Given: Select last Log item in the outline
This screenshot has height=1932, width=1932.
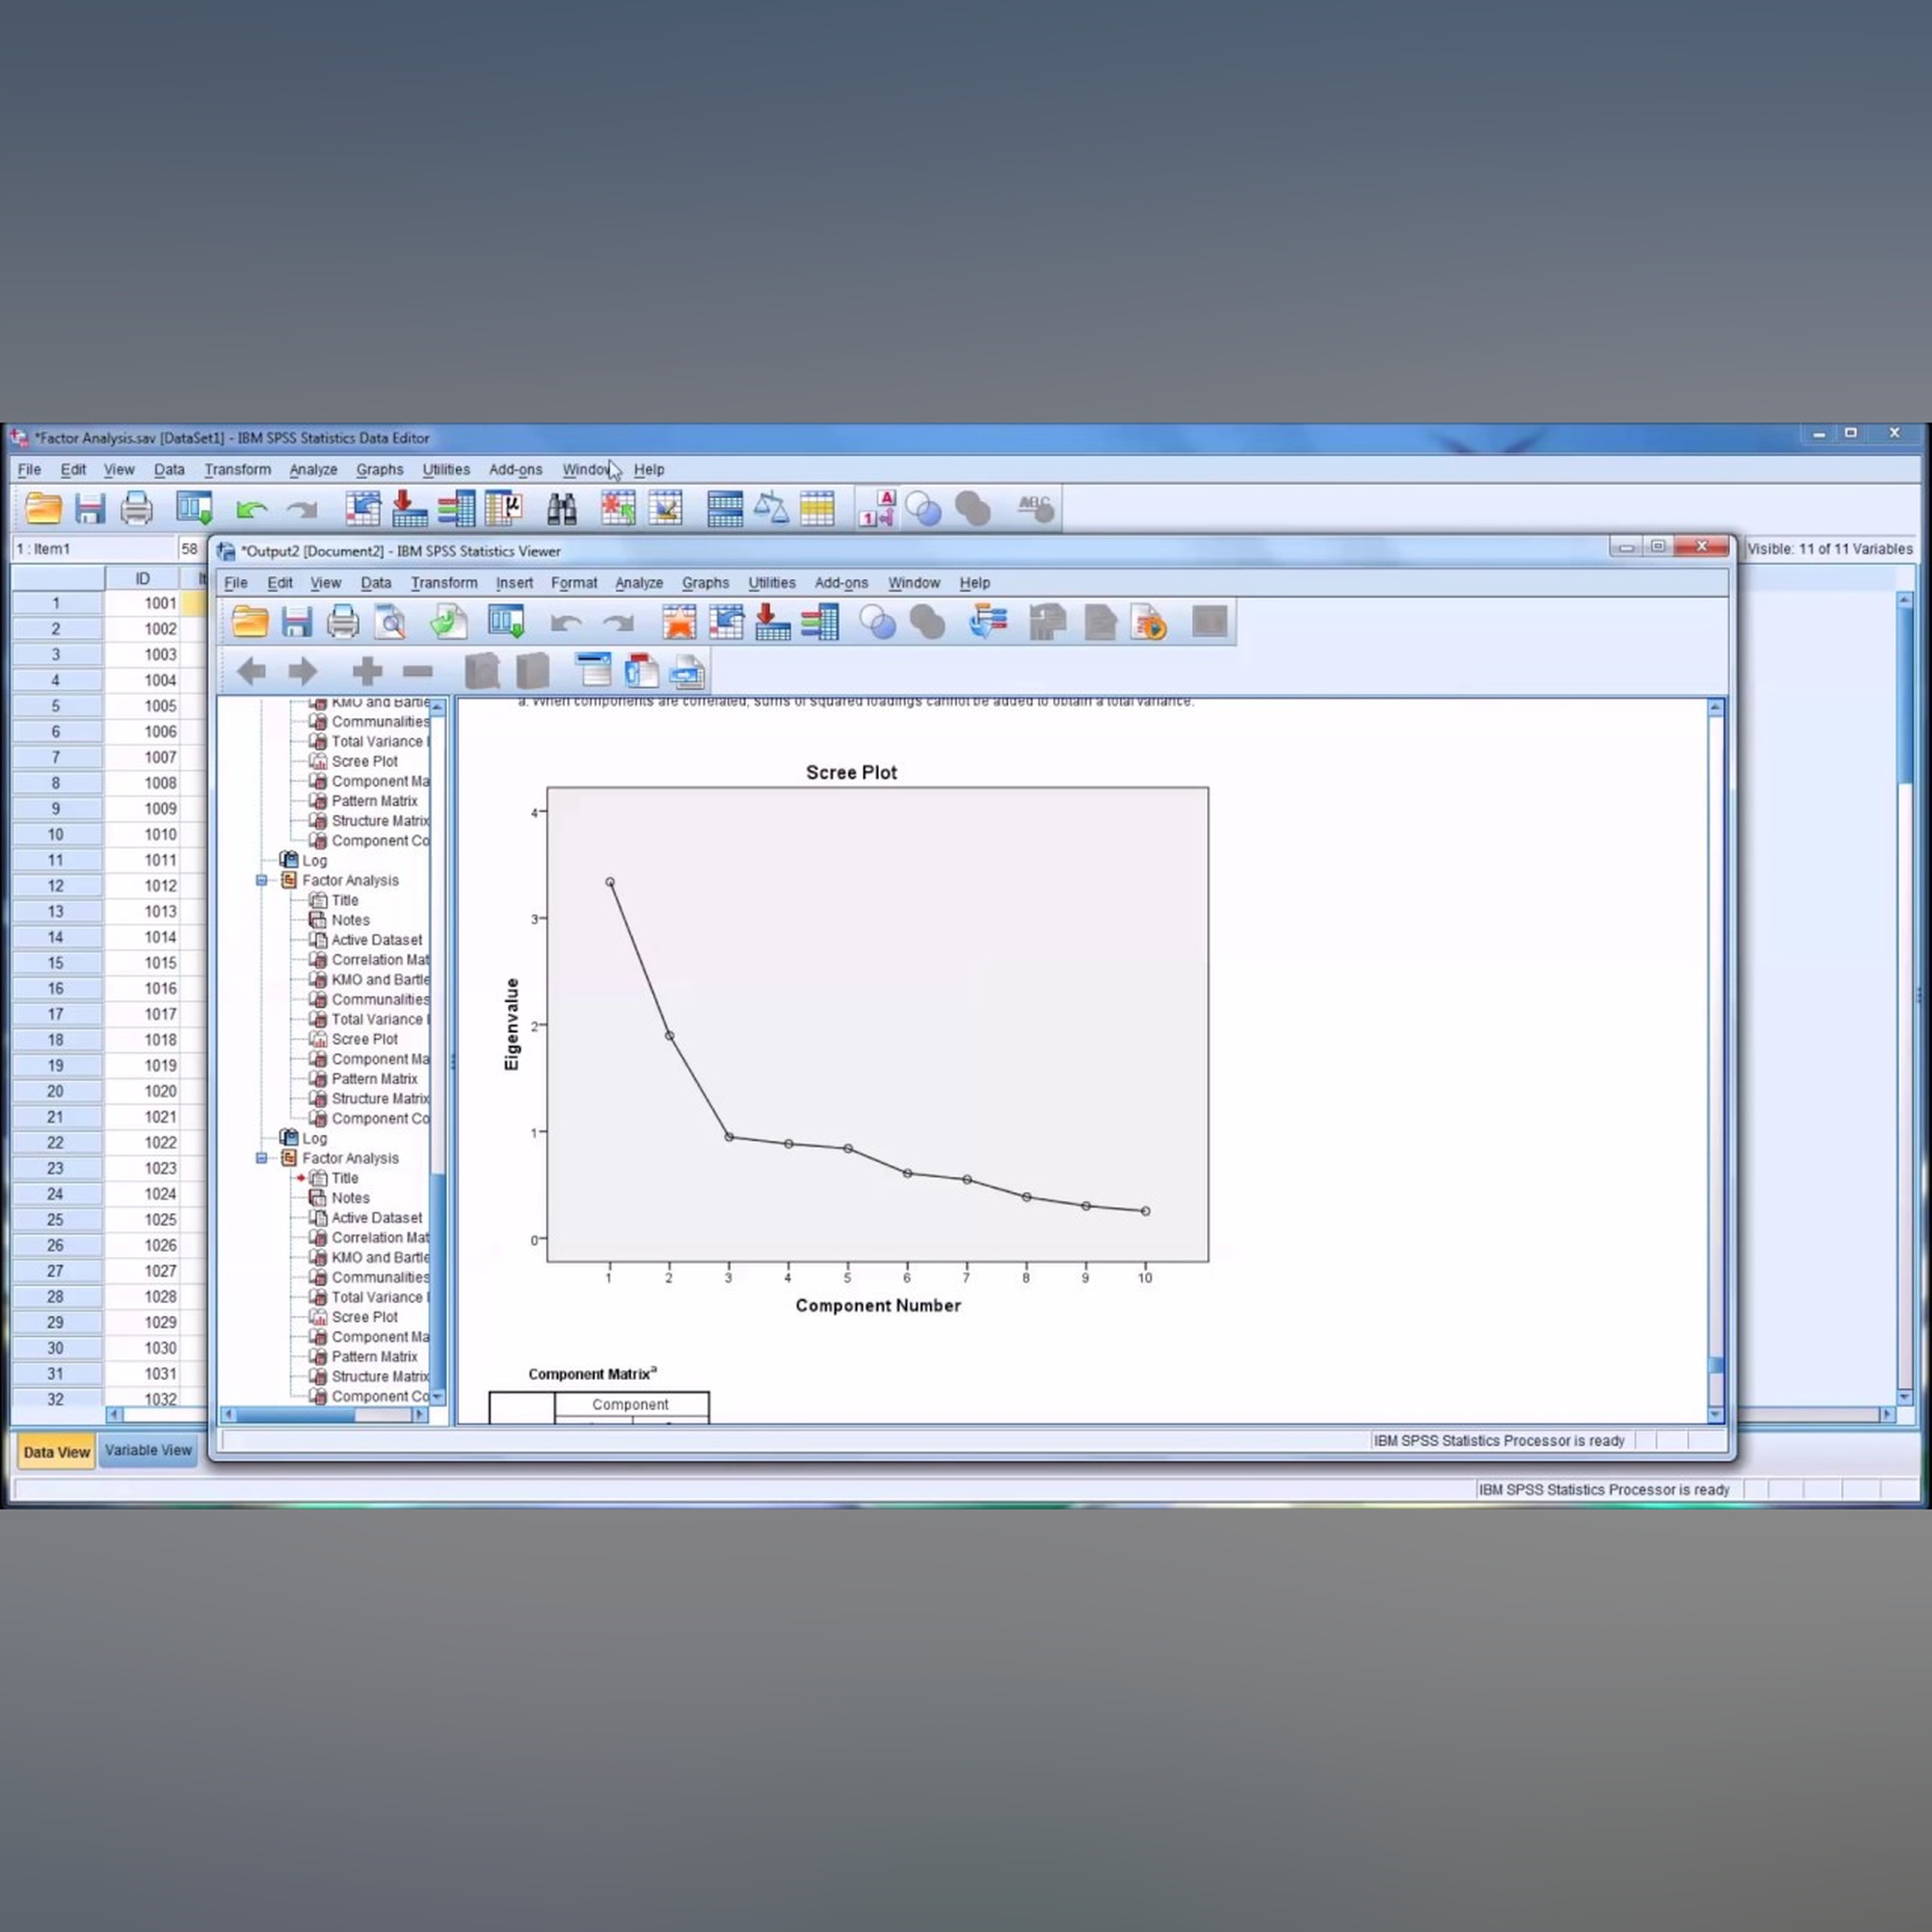Looking at the screenshot, I should (314, 1138).
